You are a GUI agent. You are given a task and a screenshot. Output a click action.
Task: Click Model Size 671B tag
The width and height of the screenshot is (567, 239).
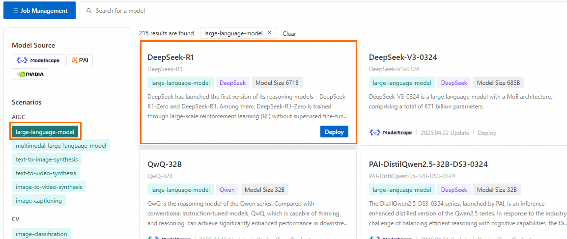click(x=277, y=82)
